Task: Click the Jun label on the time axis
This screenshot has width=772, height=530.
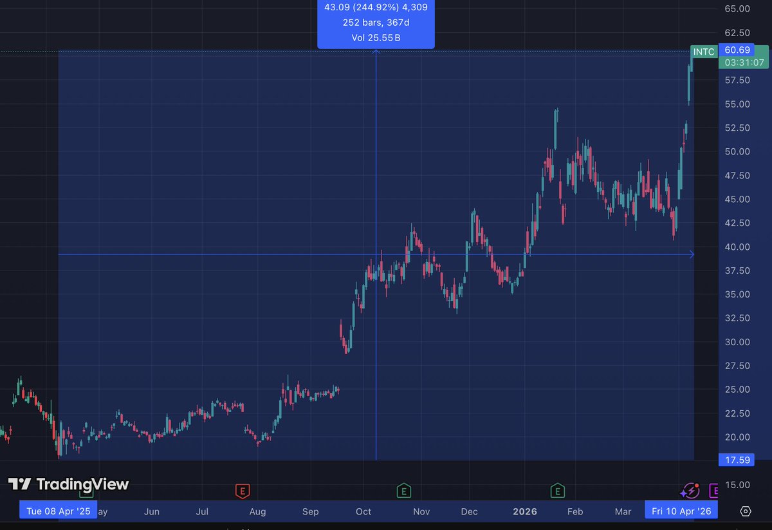Action: [152, 512]
